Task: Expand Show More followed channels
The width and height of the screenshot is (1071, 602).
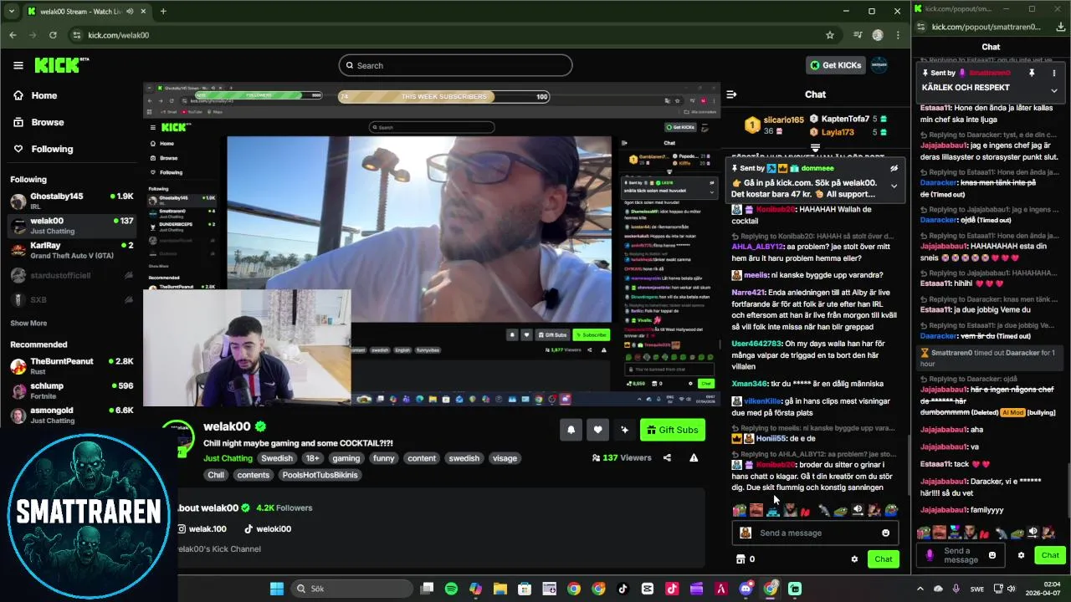Action: click(28, 323)
